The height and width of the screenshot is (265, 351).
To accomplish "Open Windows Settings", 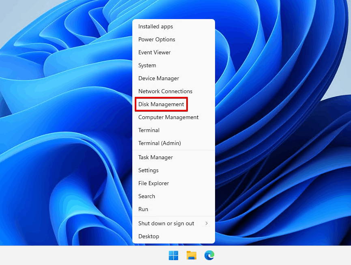I will pos(148,170).
